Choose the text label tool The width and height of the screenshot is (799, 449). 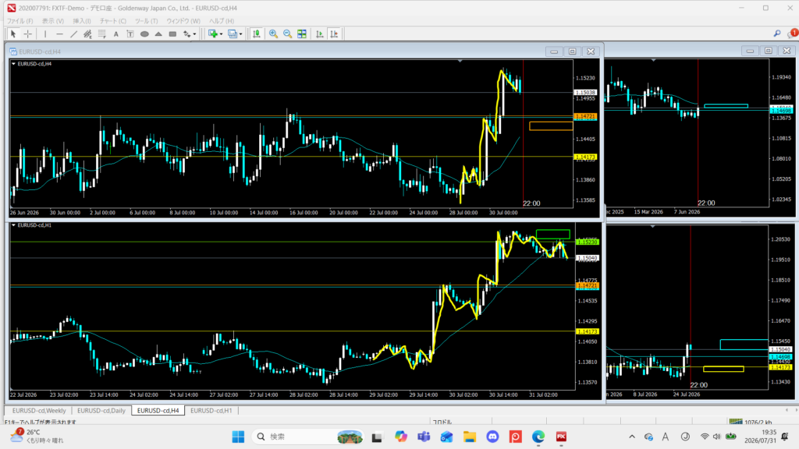130,34
